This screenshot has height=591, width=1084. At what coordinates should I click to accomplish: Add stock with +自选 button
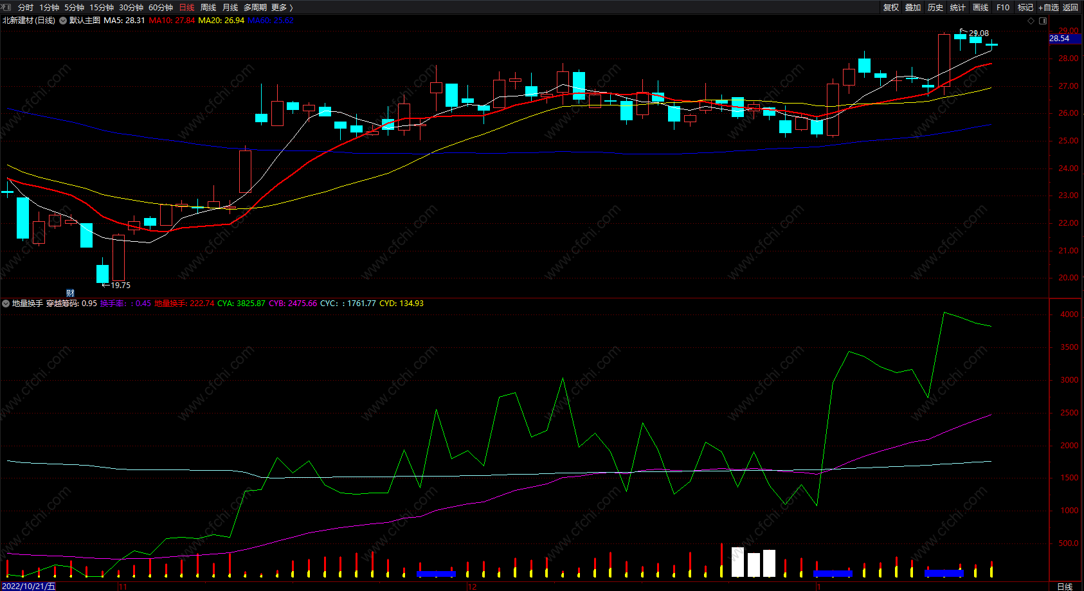[x=1048, y=8]
